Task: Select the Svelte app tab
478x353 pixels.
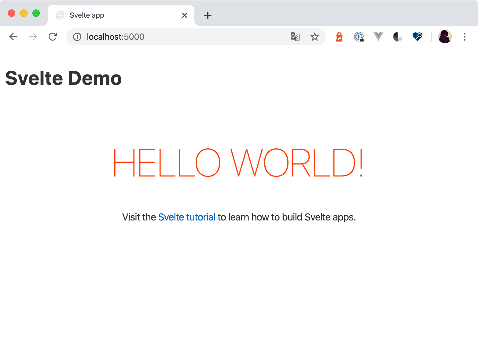Action: pos(121,15)
